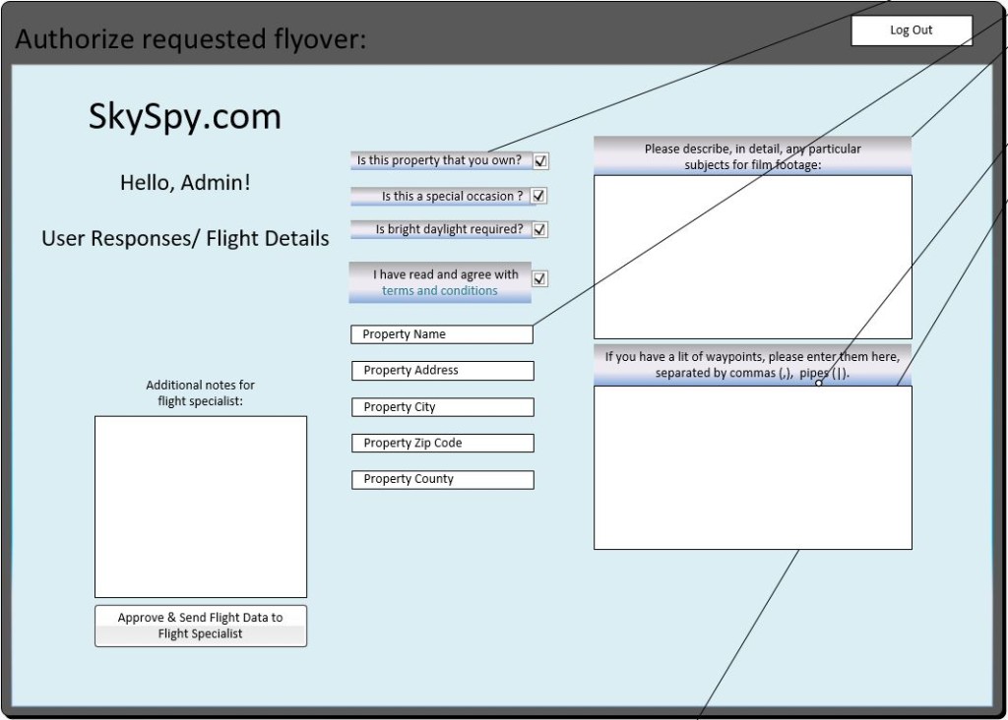1008x720 pixels.
Task: Click the SkySpy.com site title
Action: pos(185,117)
